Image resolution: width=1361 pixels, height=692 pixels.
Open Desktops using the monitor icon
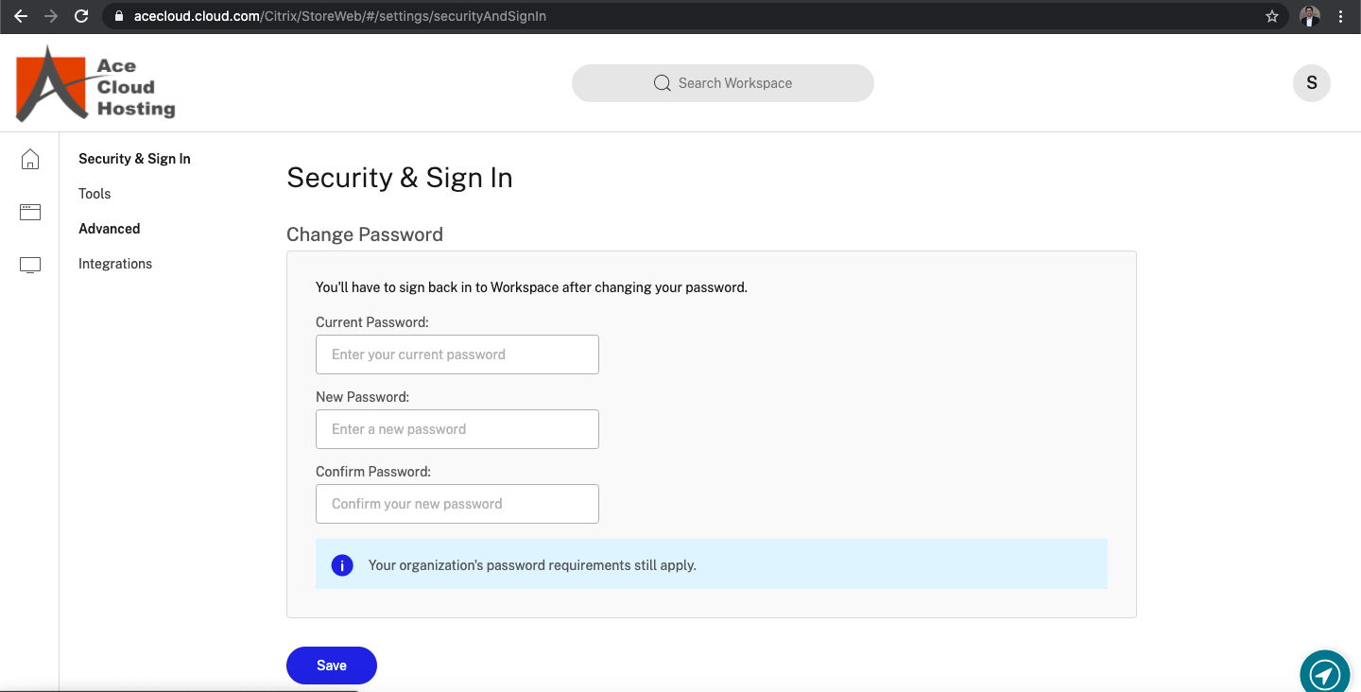pos(29,265)
